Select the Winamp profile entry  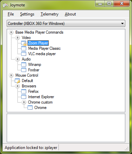35,65
